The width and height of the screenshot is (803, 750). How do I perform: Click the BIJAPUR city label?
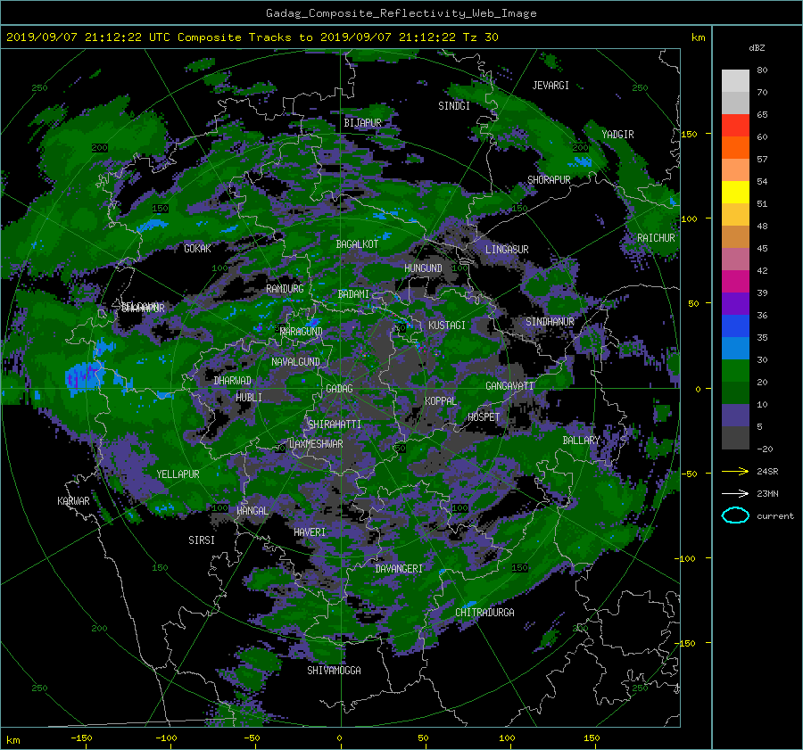[362, 123]
